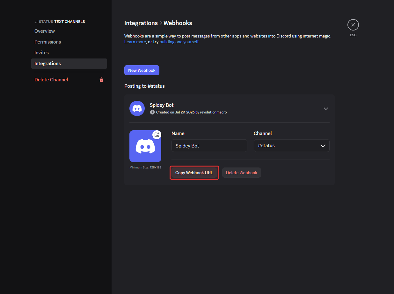Open the #status Channel dropdown

tap(291, 146)
